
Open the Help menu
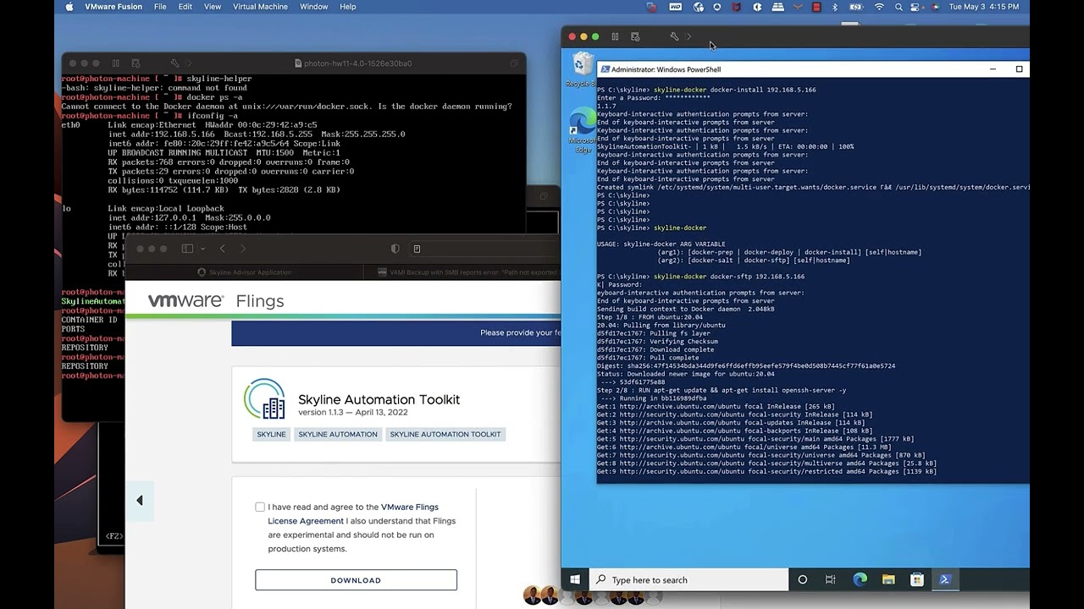[347, 7]
